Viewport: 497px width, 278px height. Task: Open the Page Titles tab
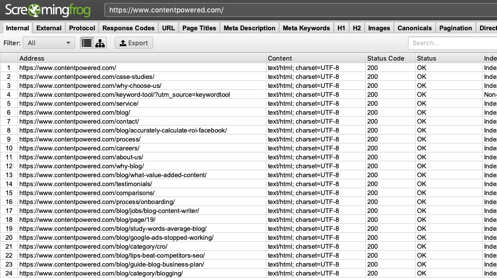[x=199, y=28]
